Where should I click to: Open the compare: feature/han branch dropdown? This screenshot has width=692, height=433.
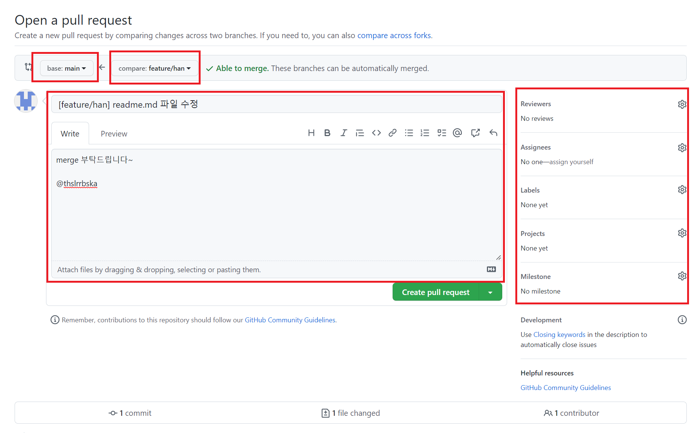pos(155,68)
